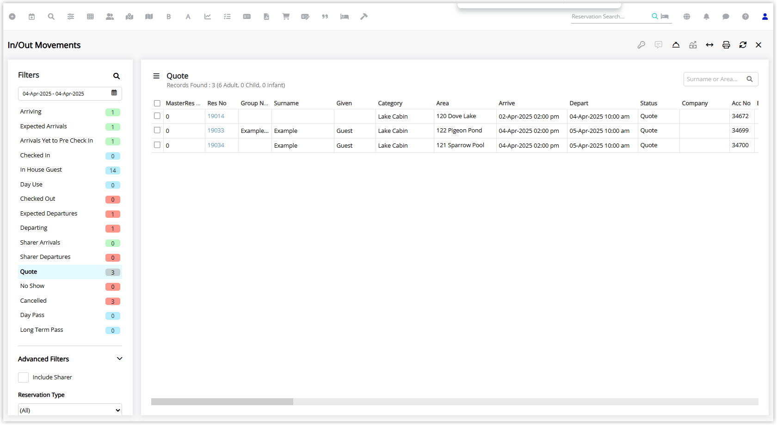
Task: Select the Arriving filter
Action: pyautogui.click(x=70, y=112)
